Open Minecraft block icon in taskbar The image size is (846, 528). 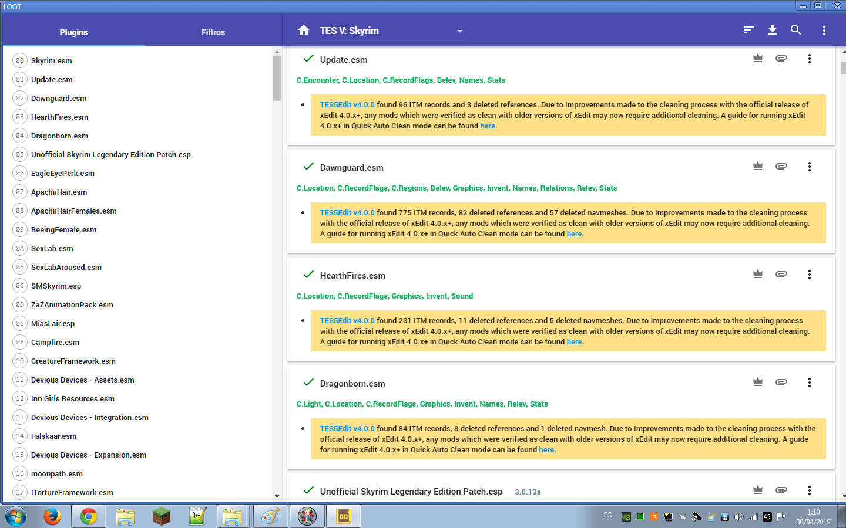(x=161, y=516)
